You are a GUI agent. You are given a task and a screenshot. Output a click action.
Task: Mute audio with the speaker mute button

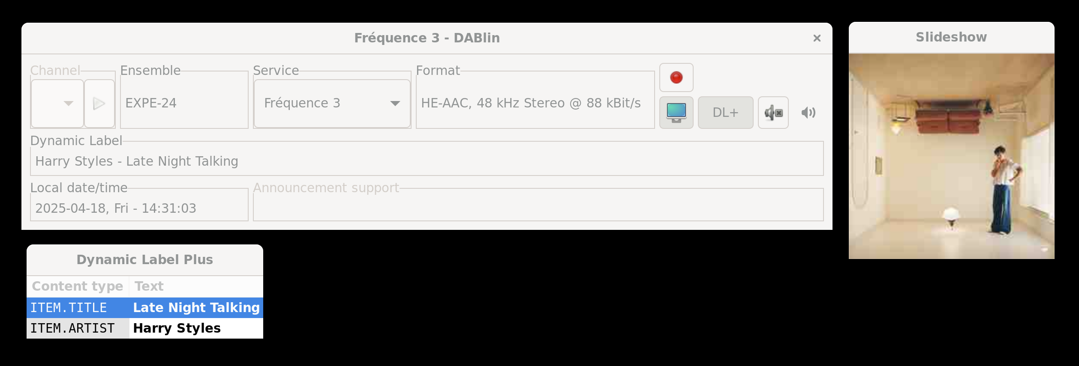pos(773,113)
